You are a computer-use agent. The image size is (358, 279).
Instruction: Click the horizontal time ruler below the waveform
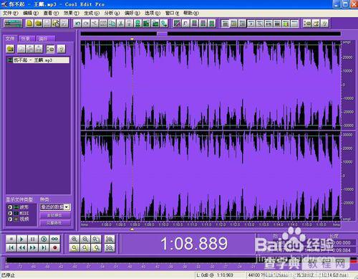[211, 224]
